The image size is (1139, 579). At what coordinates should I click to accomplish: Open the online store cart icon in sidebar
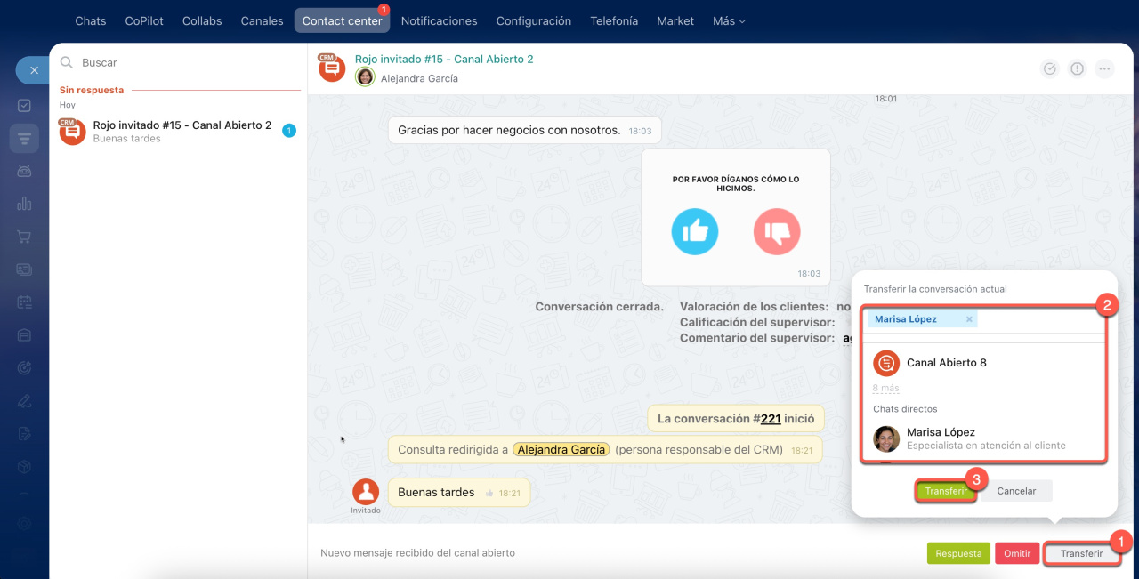coord(24,237)
